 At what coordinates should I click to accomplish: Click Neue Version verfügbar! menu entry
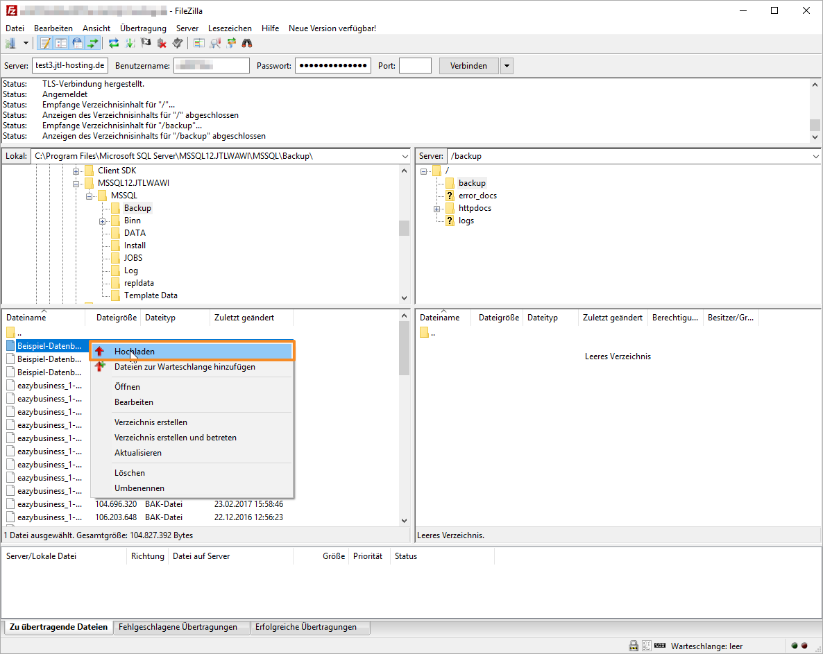tap(332, 28)
